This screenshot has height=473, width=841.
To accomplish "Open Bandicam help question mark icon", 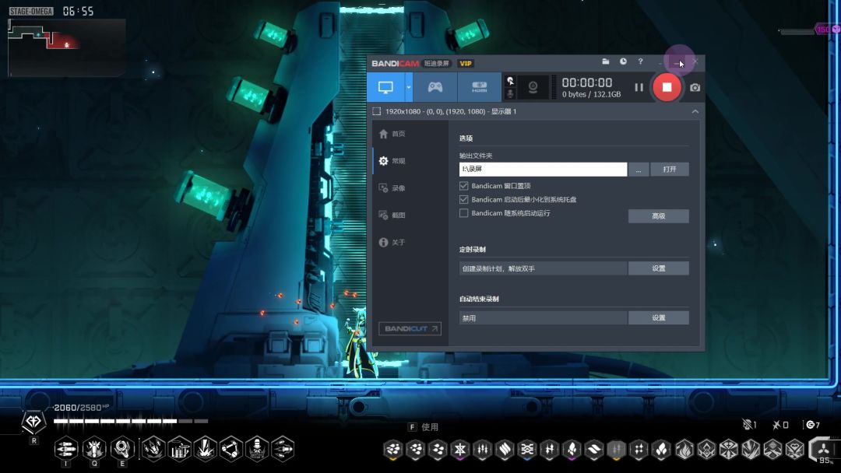I will (x=640, y=61).
